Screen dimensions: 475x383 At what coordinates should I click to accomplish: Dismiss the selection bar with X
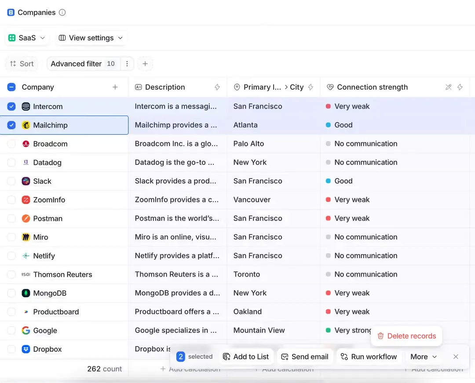pos(456,357)
